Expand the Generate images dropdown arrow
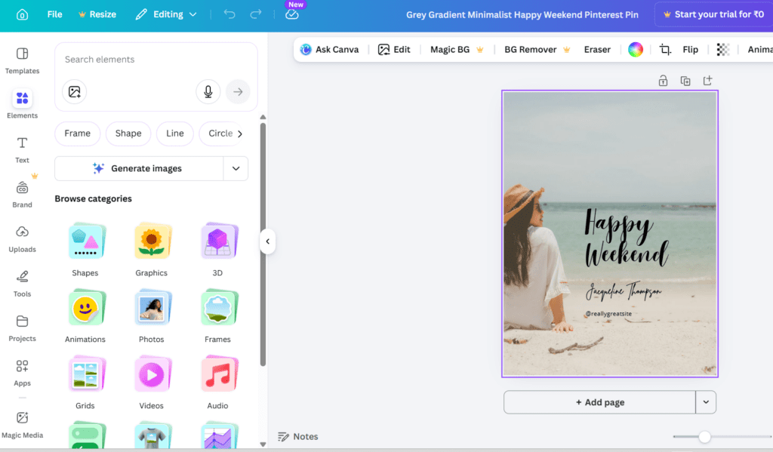Screen dimensions: 773x452 tap(236, 168)
